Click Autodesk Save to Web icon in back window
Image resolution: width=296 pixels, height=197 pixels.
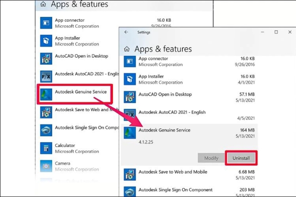point(46,112)
